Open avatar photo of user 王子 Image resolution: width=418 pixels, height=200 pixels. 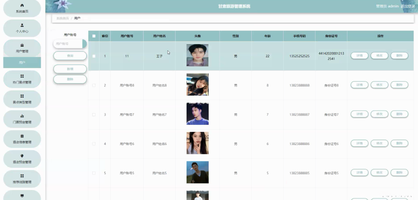tap(197, 55)
